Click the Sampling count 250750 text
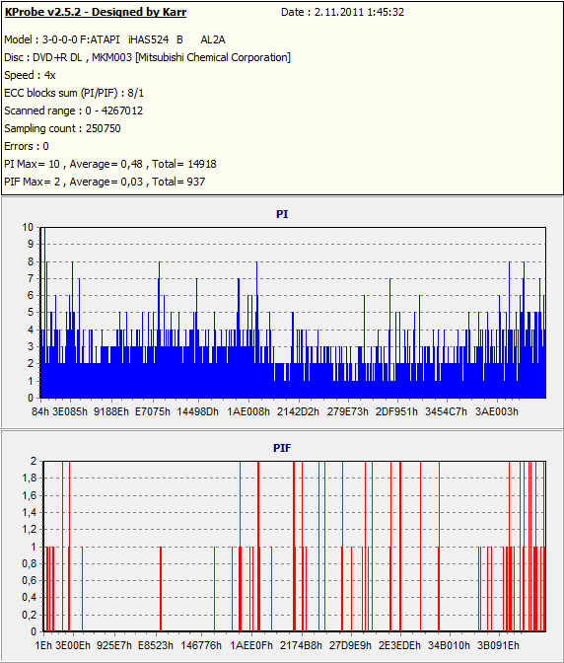This screenshot has height=663, width=564. tap(62, 128)
